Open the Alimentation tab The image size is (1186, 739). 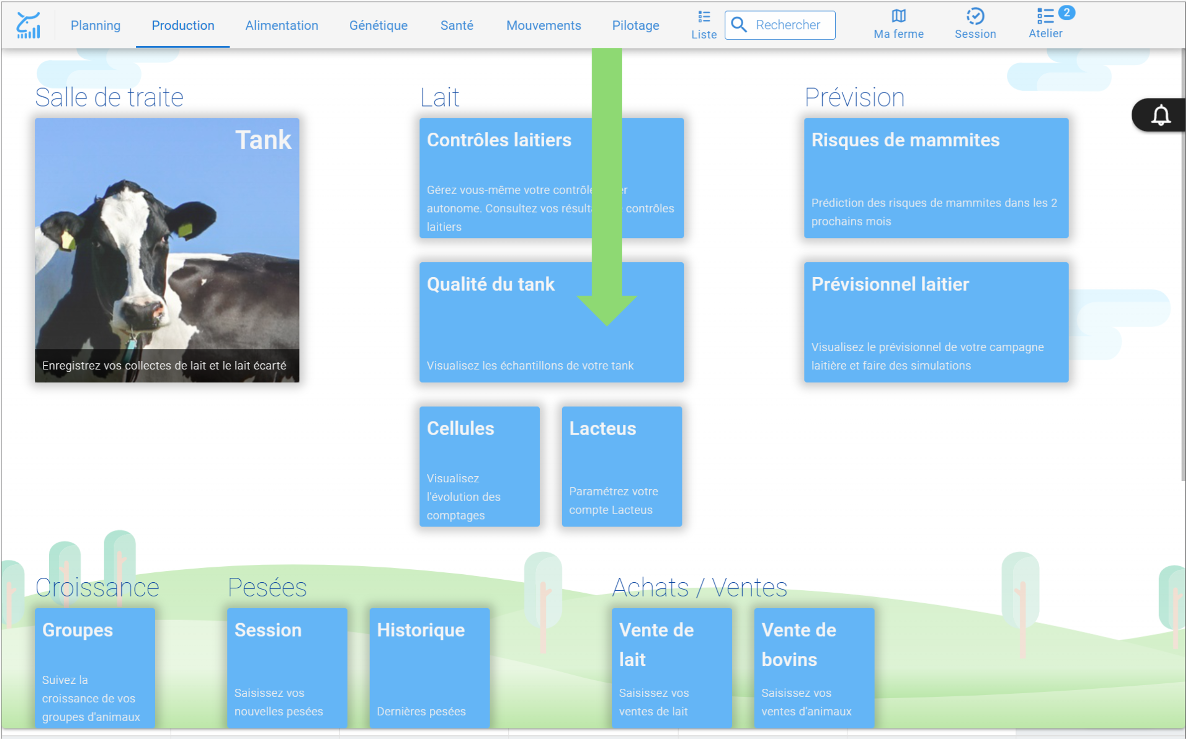pos(282,25)
